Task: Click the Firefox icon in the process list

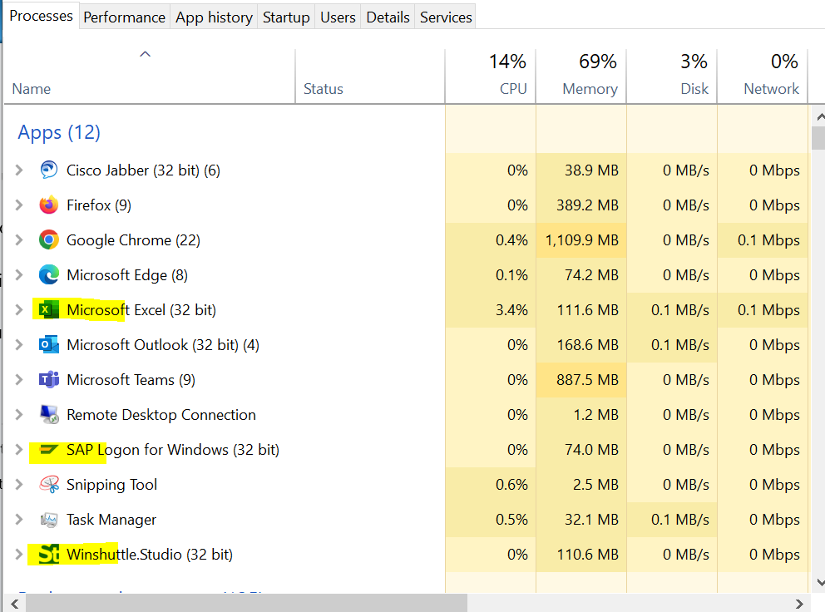Action: [48, 205]
